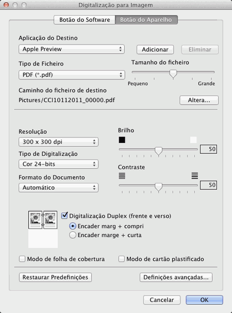
Task: Expand the 300 x 300 dpi resolution dropdown
Action: click(58, 142)
